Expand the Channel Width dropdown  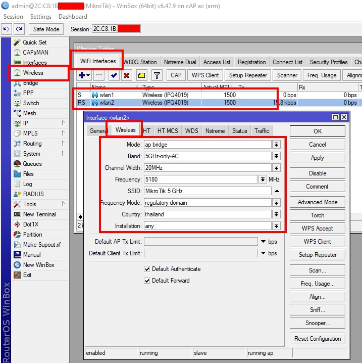276,168
